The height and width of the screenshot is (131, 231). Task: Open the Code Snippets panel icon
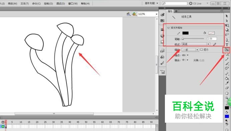pos(162,51)
